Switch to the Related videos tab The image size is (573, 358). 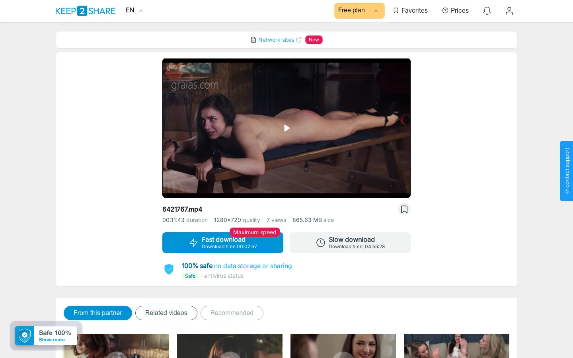click(x=166, y=313)
